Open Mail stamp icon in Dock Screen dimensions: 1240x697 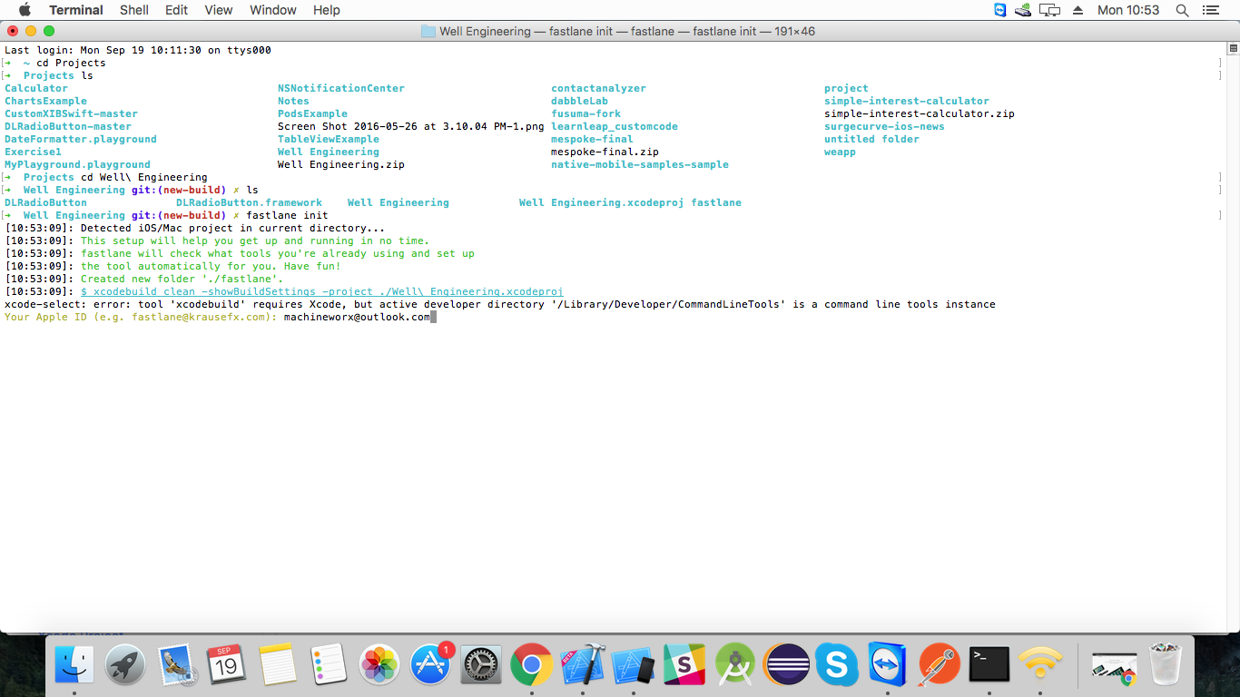pos(176,665)
